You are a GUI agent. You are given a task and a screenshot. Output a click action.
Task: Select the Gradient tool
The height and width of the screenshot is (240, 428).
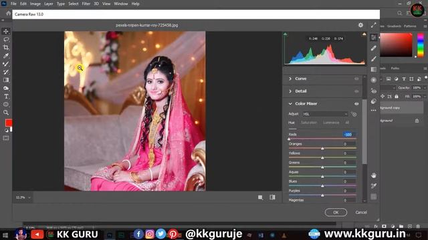coord(6,80)
